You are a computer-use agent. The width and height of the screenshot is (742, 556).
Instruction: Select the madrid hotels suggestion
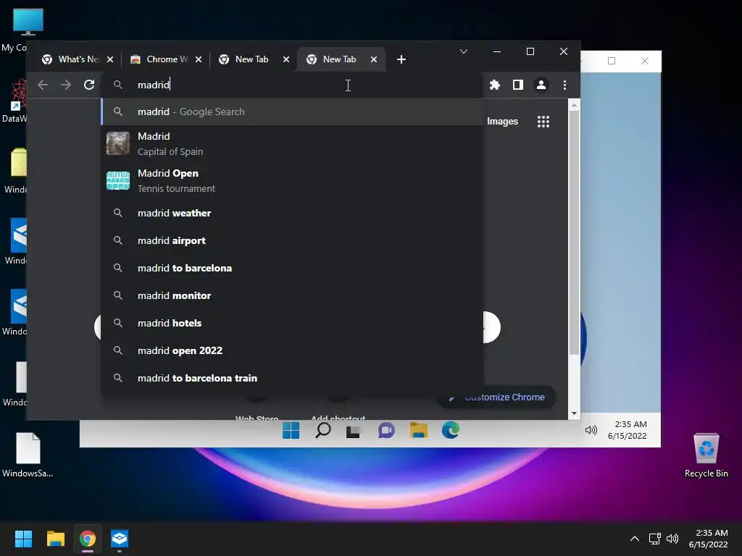(293, 323)
